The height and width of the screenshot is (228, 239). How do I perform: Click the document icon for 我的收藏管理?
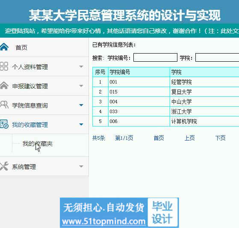(4, 124)
